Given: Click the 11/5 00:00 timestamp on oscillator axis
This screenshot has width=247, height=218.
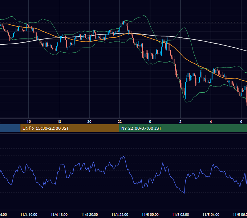Looking at the screenshot, I should [150, 215].
